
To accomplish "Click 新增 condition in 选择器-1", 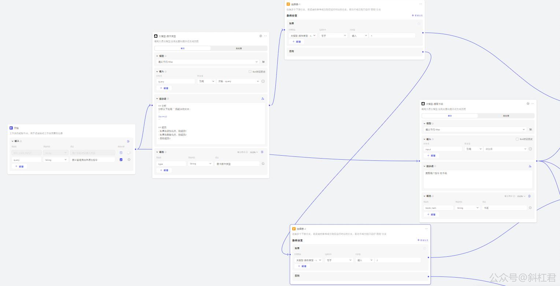I will [x=297, y=42].
